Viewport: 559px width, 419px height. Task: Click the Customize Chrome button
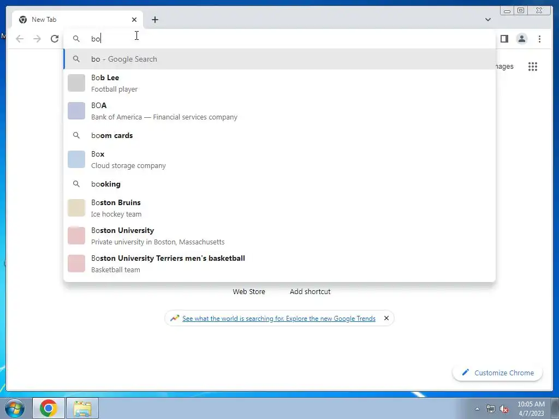(x=498, y=373)
